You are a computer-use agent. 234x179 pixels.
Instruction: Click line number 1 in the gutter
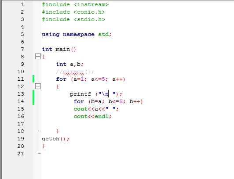click(x=22, y=4)
